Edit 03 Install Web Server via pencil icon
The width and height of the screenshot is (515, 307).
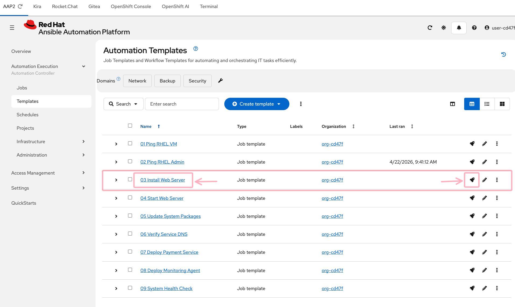point(484,180)
